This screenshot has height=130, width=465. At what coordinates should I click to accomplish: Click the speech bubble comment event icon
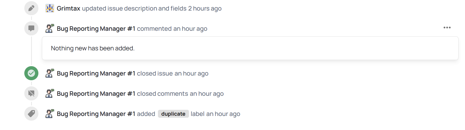(31, 28)
